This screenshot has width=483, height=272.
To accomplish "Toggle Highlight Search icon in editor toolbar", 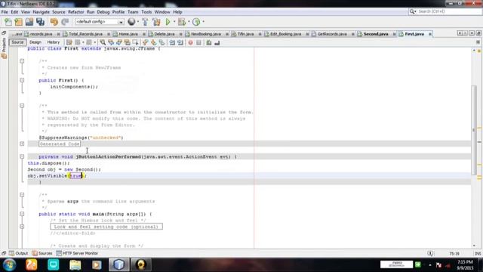I will coord(127,42).
